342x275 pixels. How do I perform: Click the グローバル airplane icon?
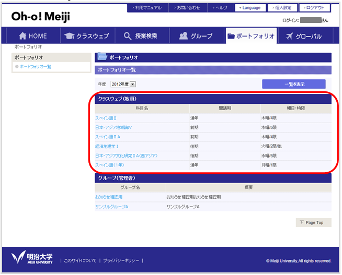[x=289, y=36]
